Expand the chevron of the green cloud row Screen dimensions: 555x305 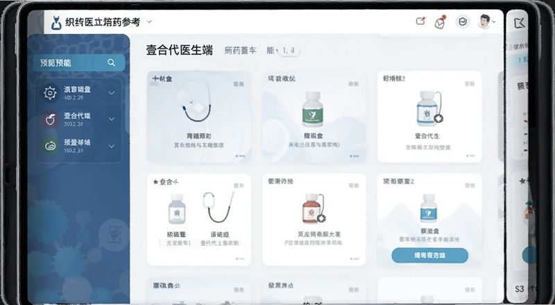click(112, 146)
